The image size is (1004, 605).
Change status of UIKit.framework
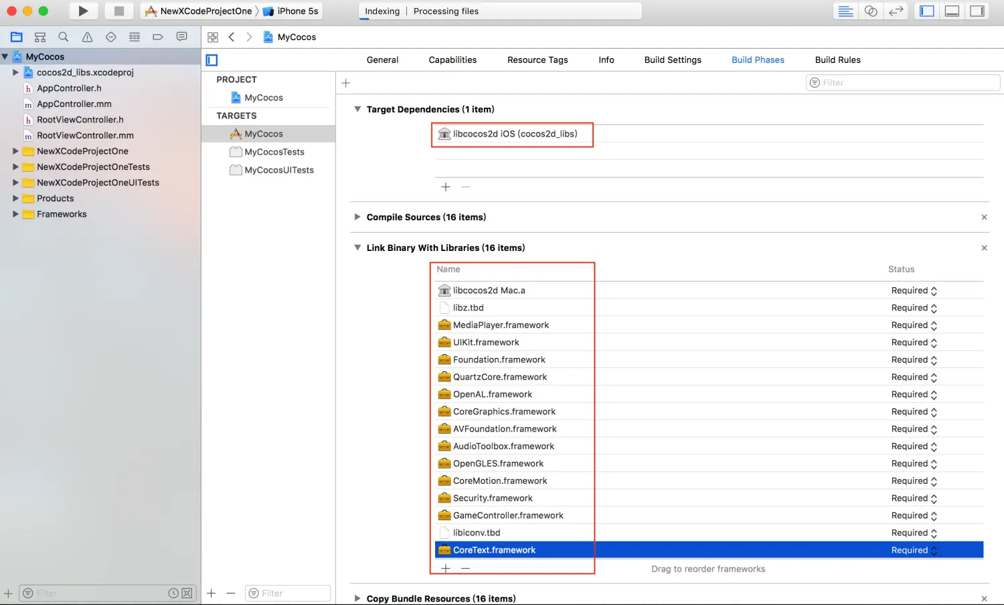pos(914,343)
